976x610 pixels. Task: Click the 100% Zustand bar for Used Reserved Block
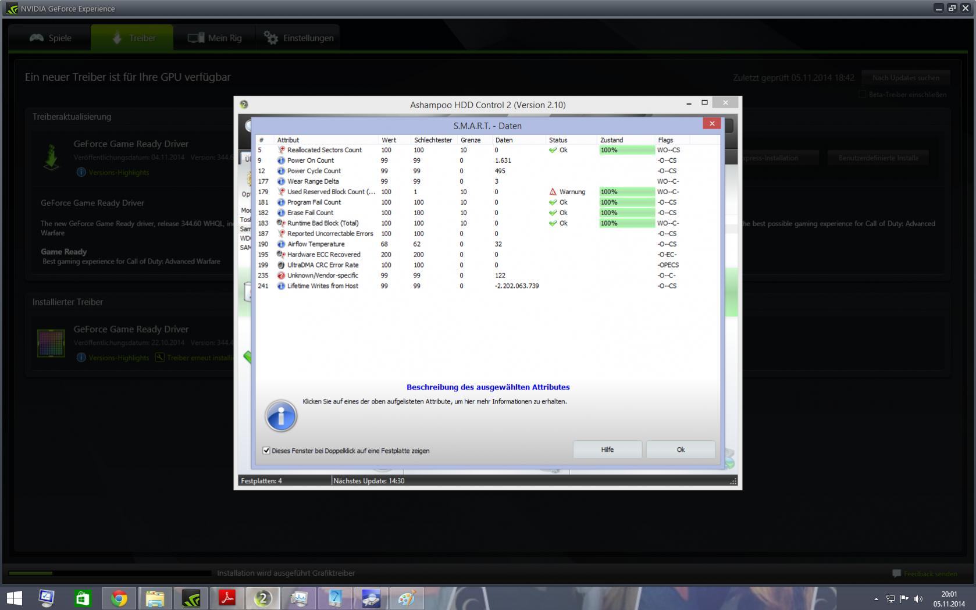click(627, 192)
